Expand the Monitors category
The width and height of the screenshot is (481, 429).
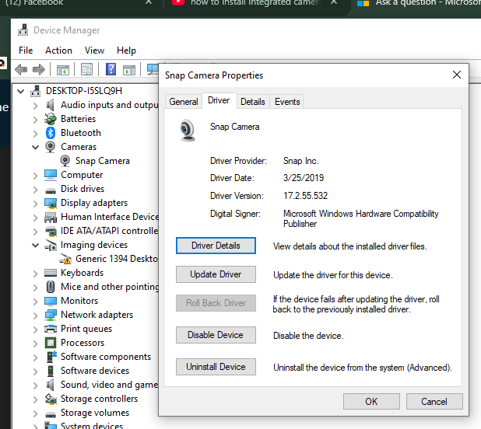[x=36, y=302]
